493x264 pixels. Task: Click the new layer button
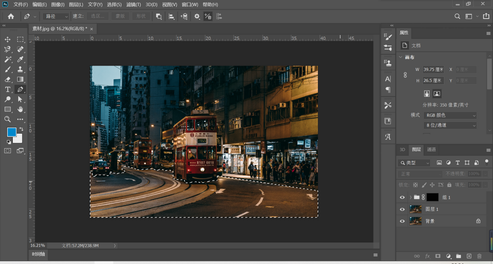(469, 256)
